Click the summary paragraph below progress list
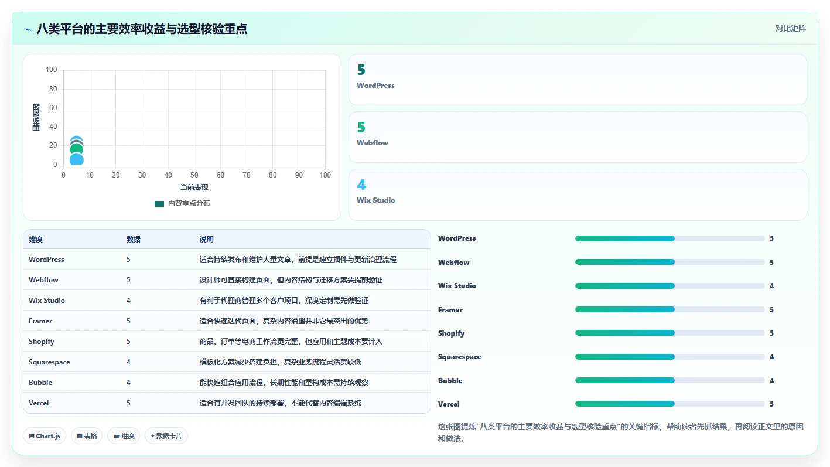The height and width of the screenshot is (467, 830). tap(620, 432)
